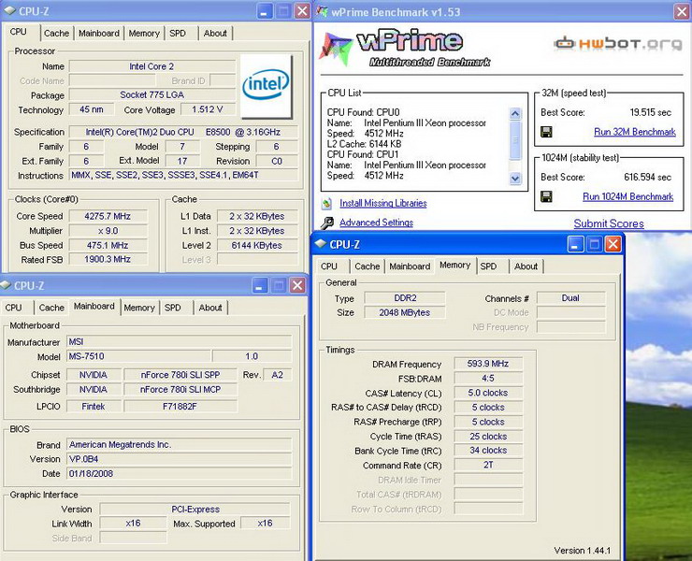Click the Core Voltage 1.512 V value
692x561 pixels.
click(x=208, y=109)
